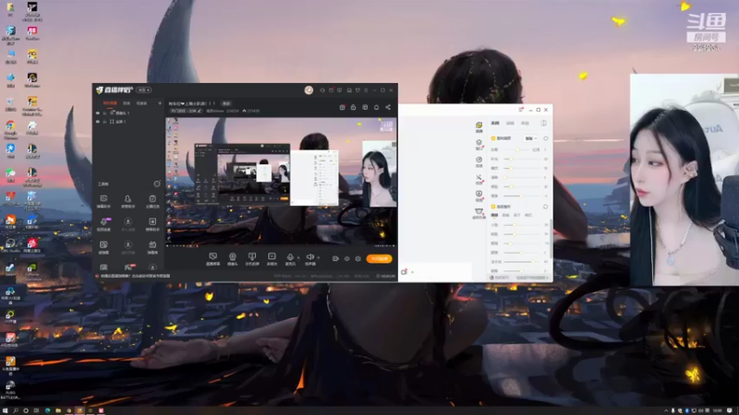Open OBS Studio desktop shortcut
The height and width of the screenshot is (415, 739).
pos(10,245)
